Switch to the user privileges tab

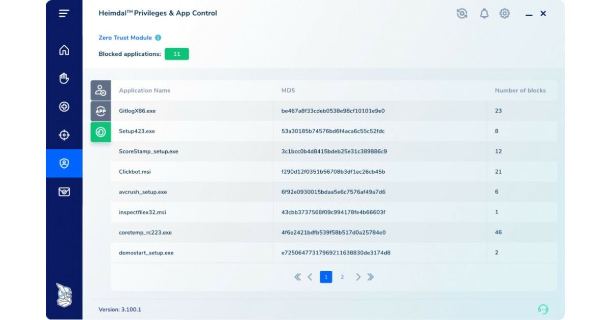tap(101, 90)
